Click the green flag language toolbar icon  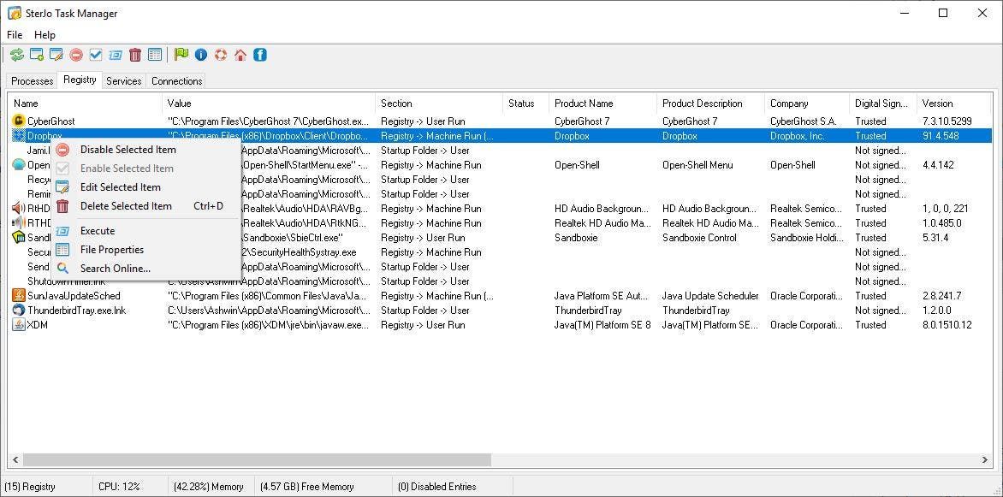tap(181, 55)
